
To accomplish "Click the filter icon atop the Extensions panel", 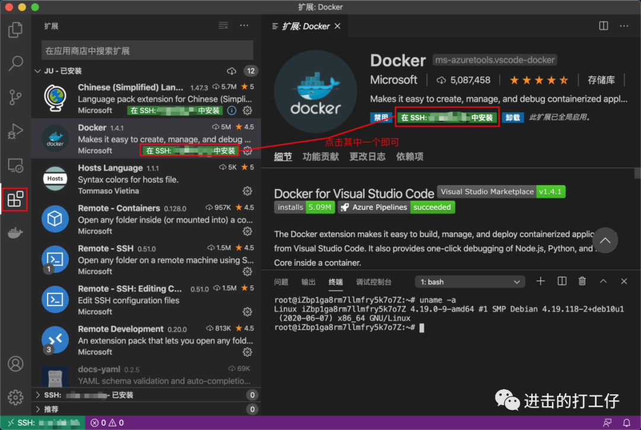I will click(x=223, y=26).
